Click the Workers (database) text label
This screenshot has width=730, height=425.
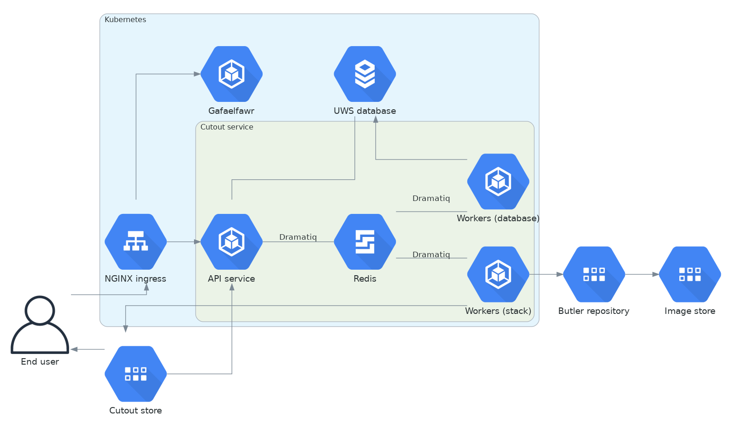coord(498,218)
